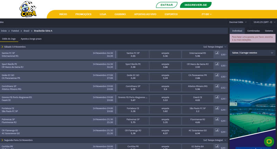Go to INÍCIO in the main menu
The image size is (277, 149).
[63, 14]
